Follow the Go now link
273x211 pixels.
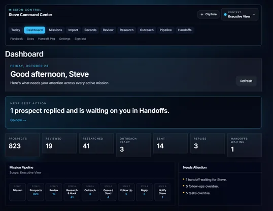coord(18,120)
